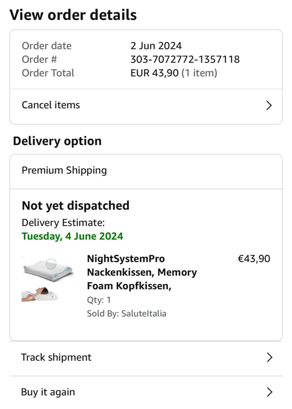
Task: Tap the image of person on pillow
Action: click(x=40, y=294)
